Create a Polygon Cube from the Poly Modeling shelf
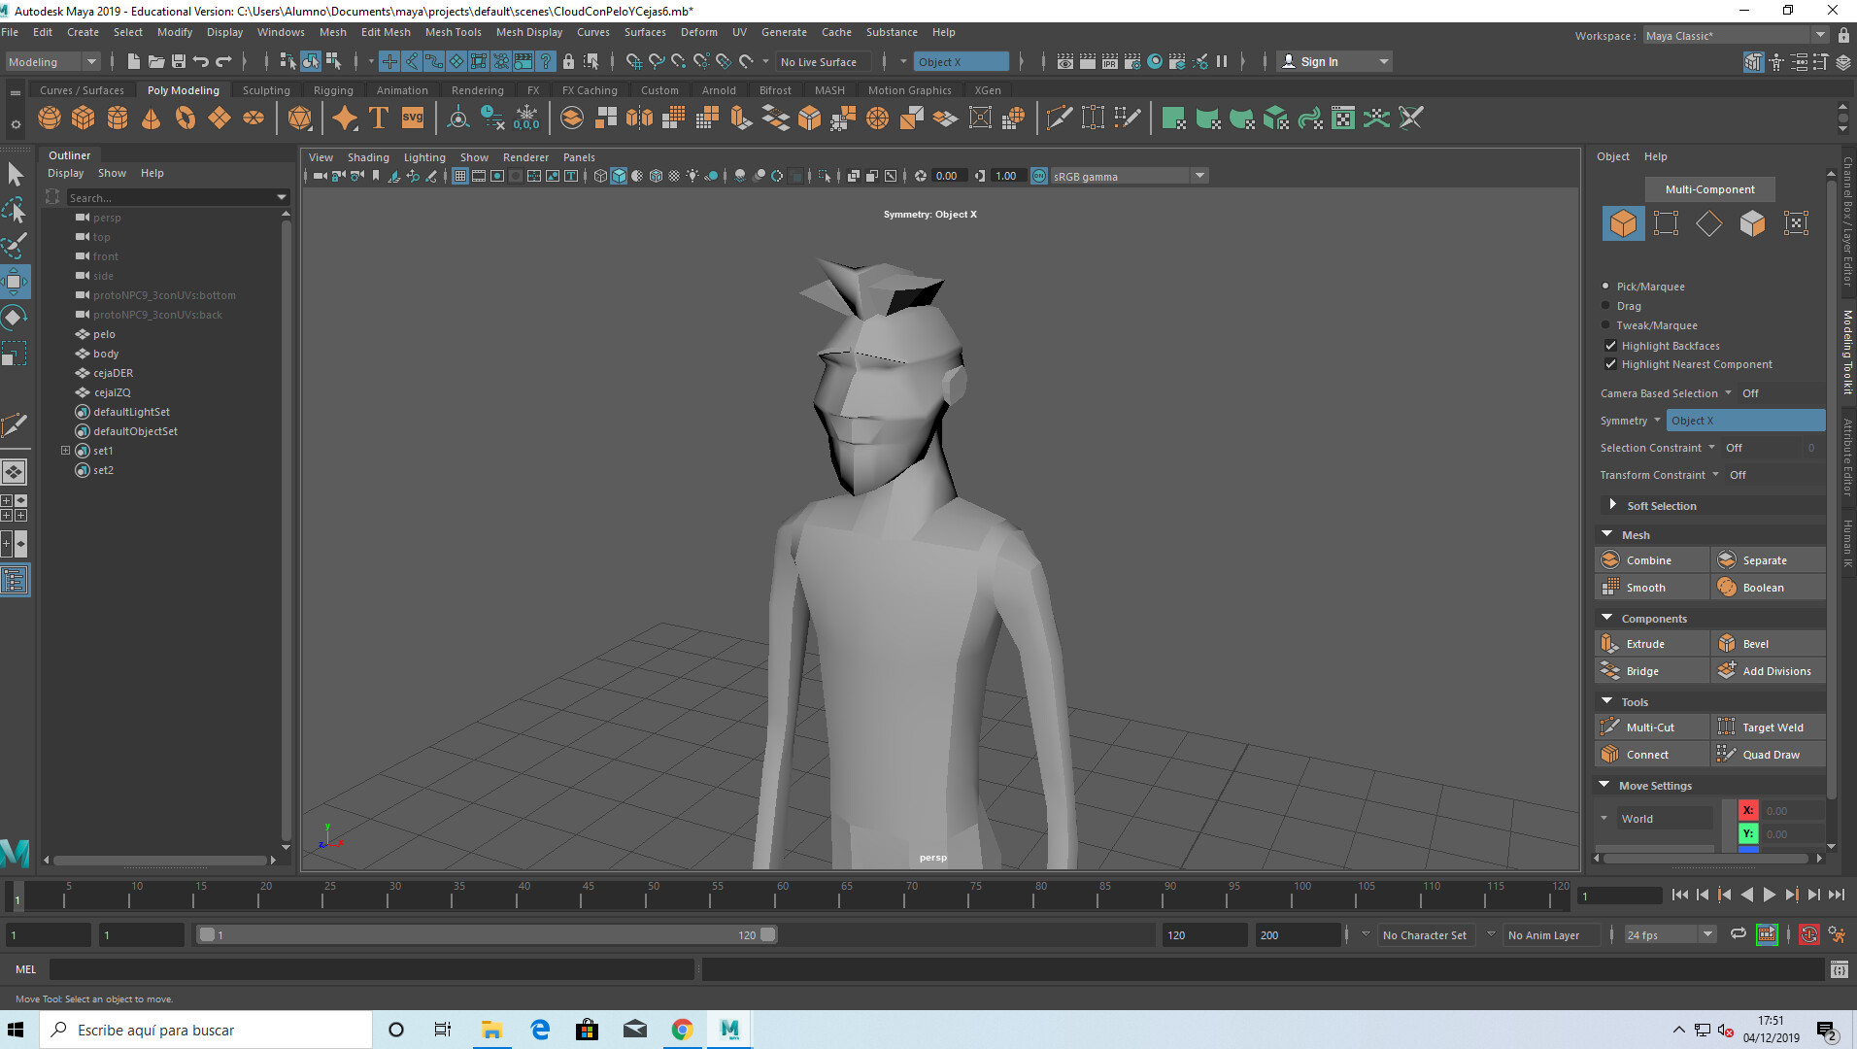The image size is (1857, 1049). tap(83, 118)
